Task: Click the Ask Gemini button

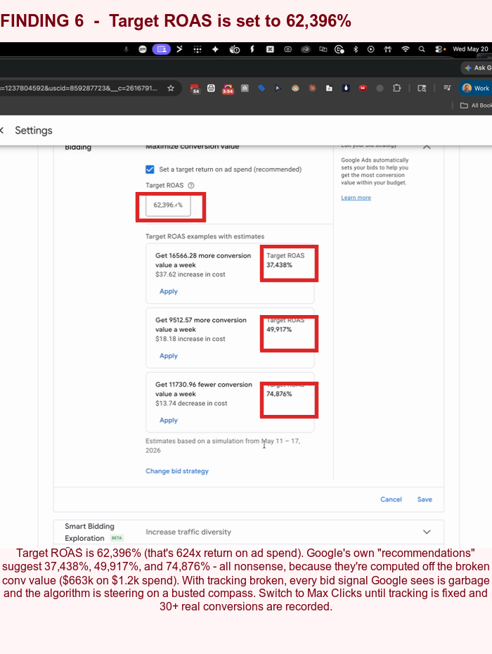Action: pyautogui.click(x=477, y=68)
